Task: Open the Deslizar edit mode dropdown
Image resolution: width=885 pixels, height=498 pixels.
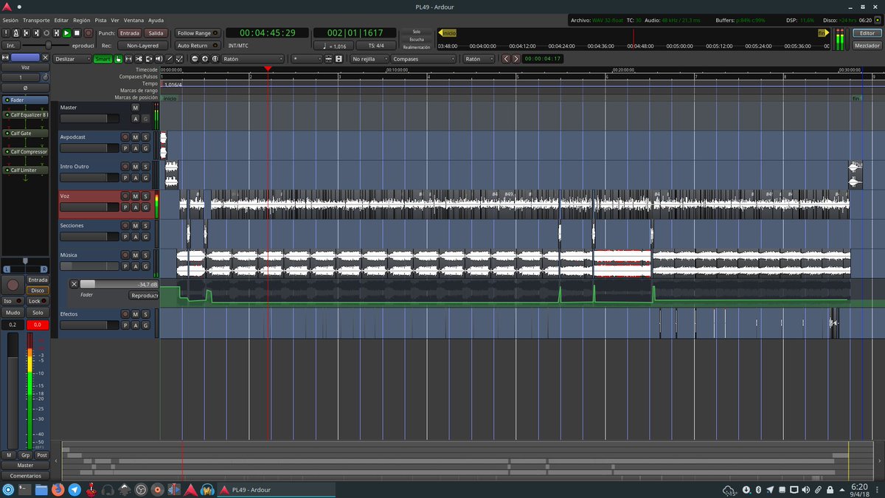Action: [72, 58]
